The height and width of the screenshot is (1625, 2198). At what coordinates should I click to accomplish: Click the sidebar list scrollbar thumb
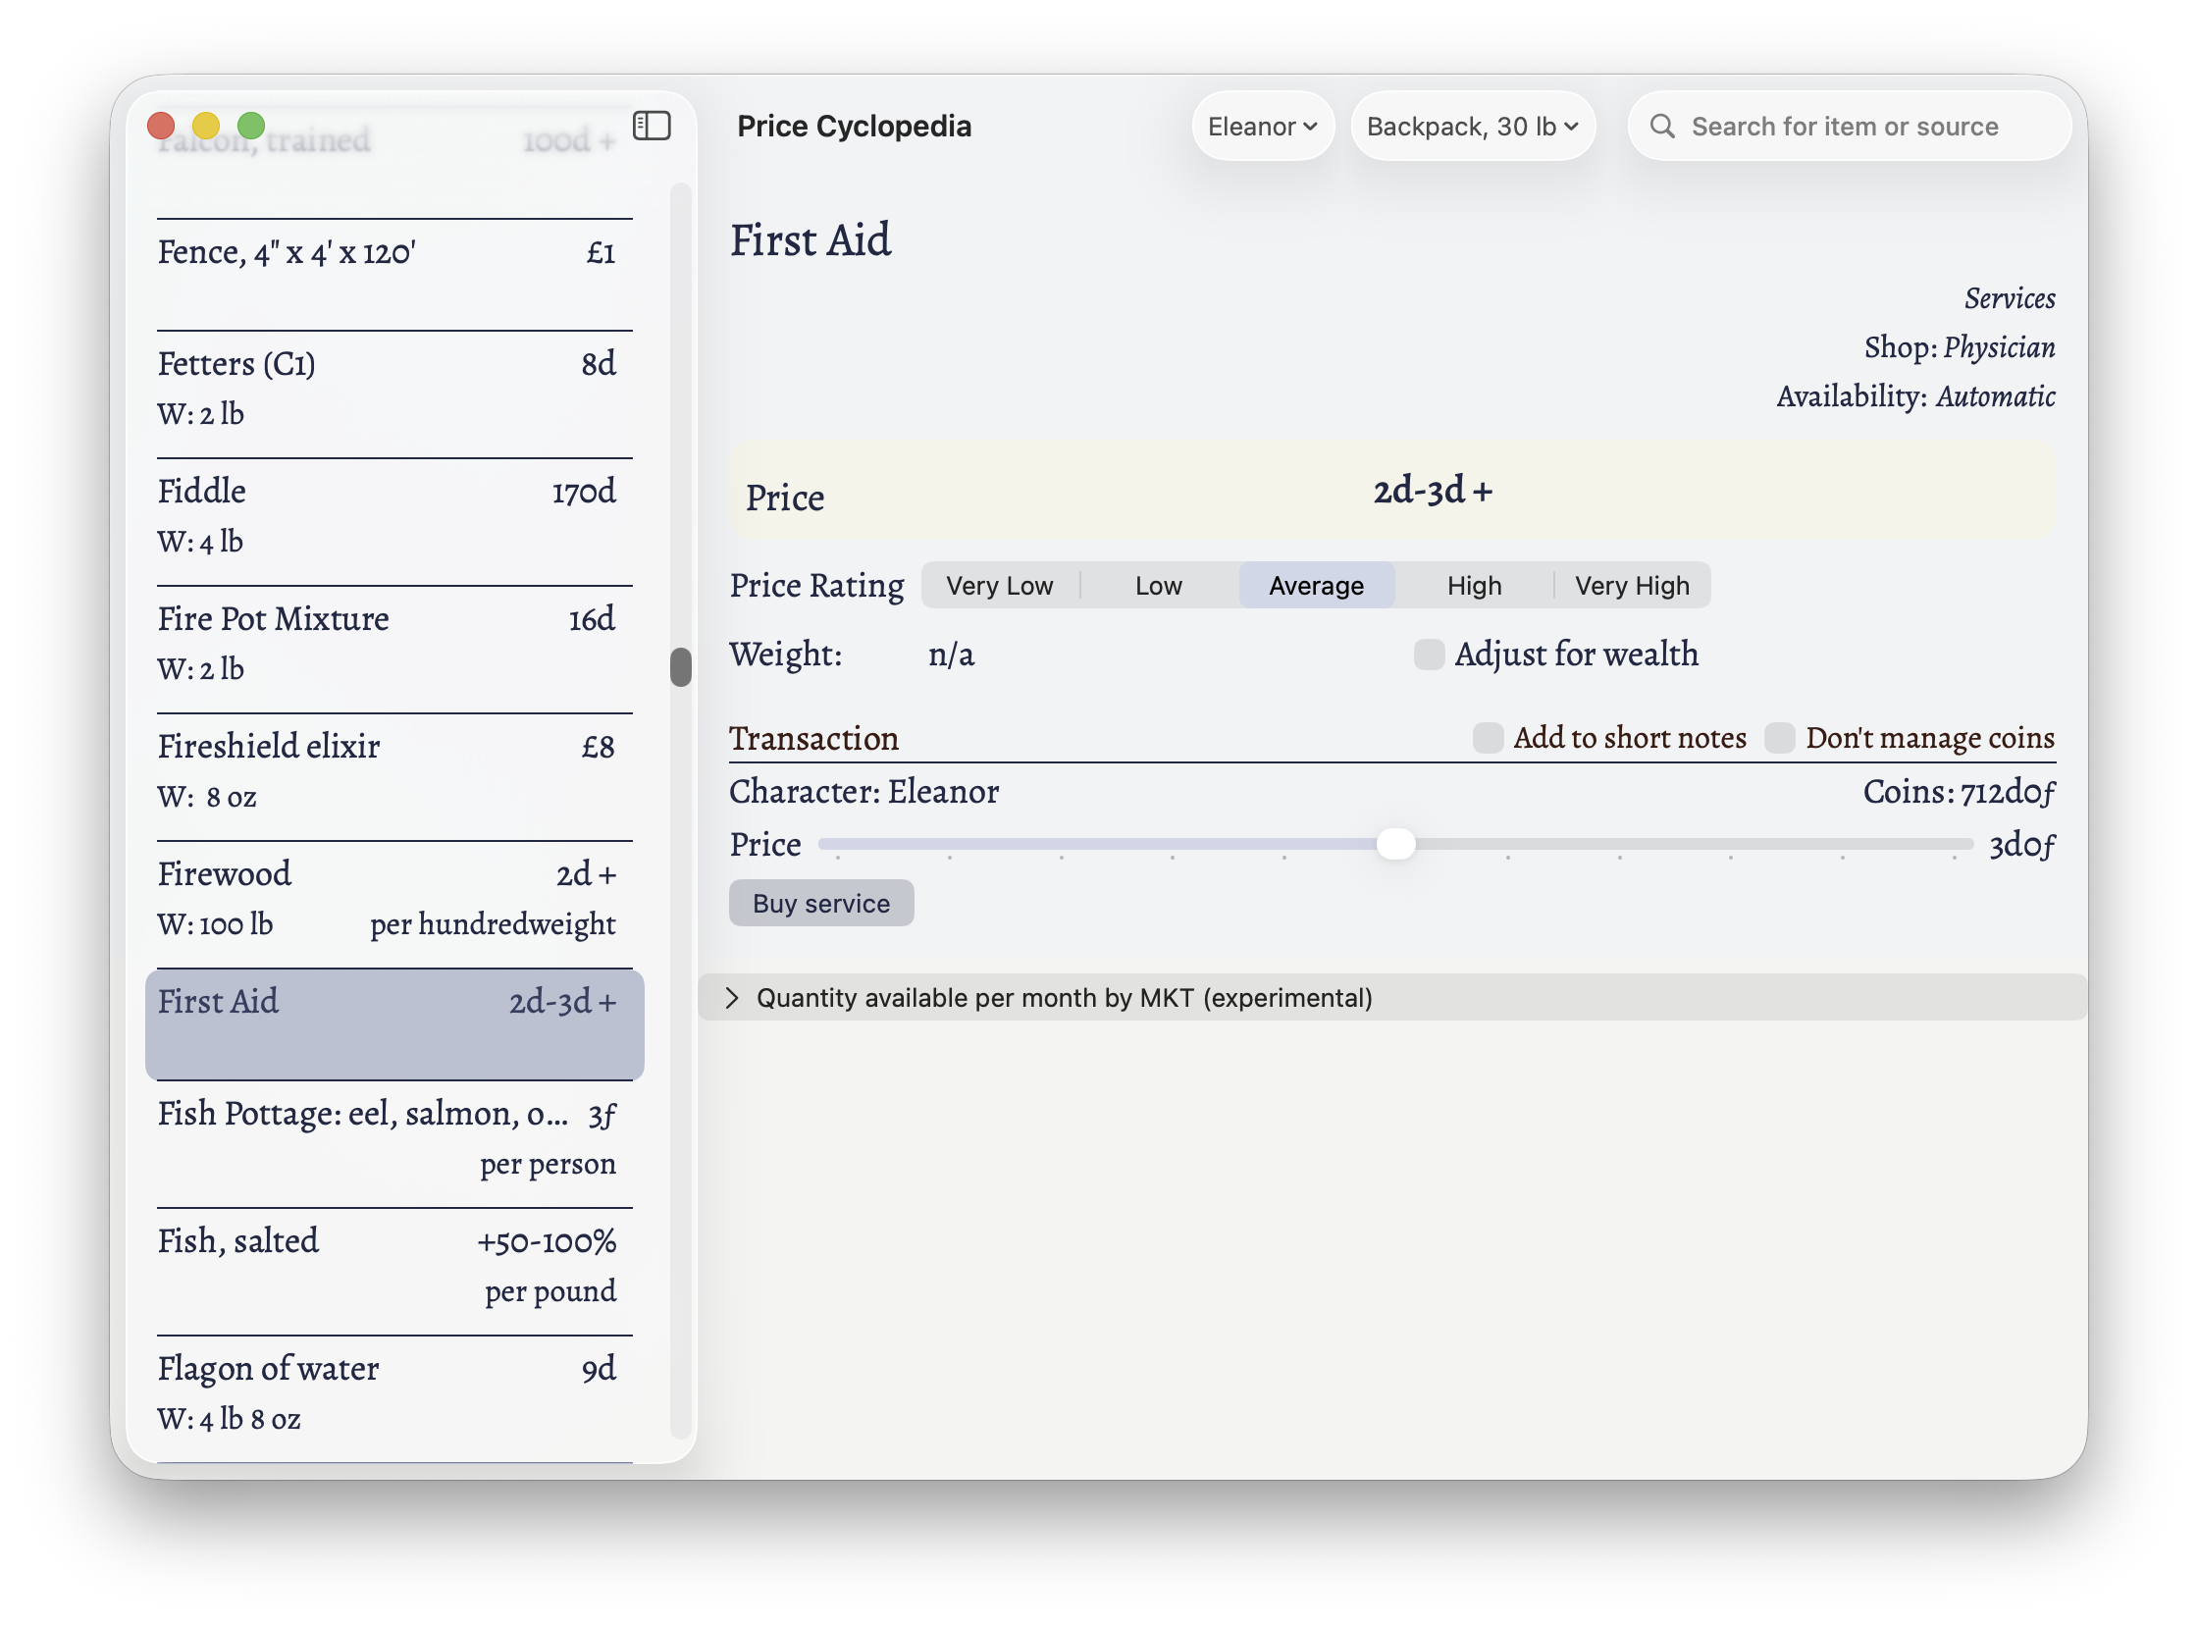[681, 667]
